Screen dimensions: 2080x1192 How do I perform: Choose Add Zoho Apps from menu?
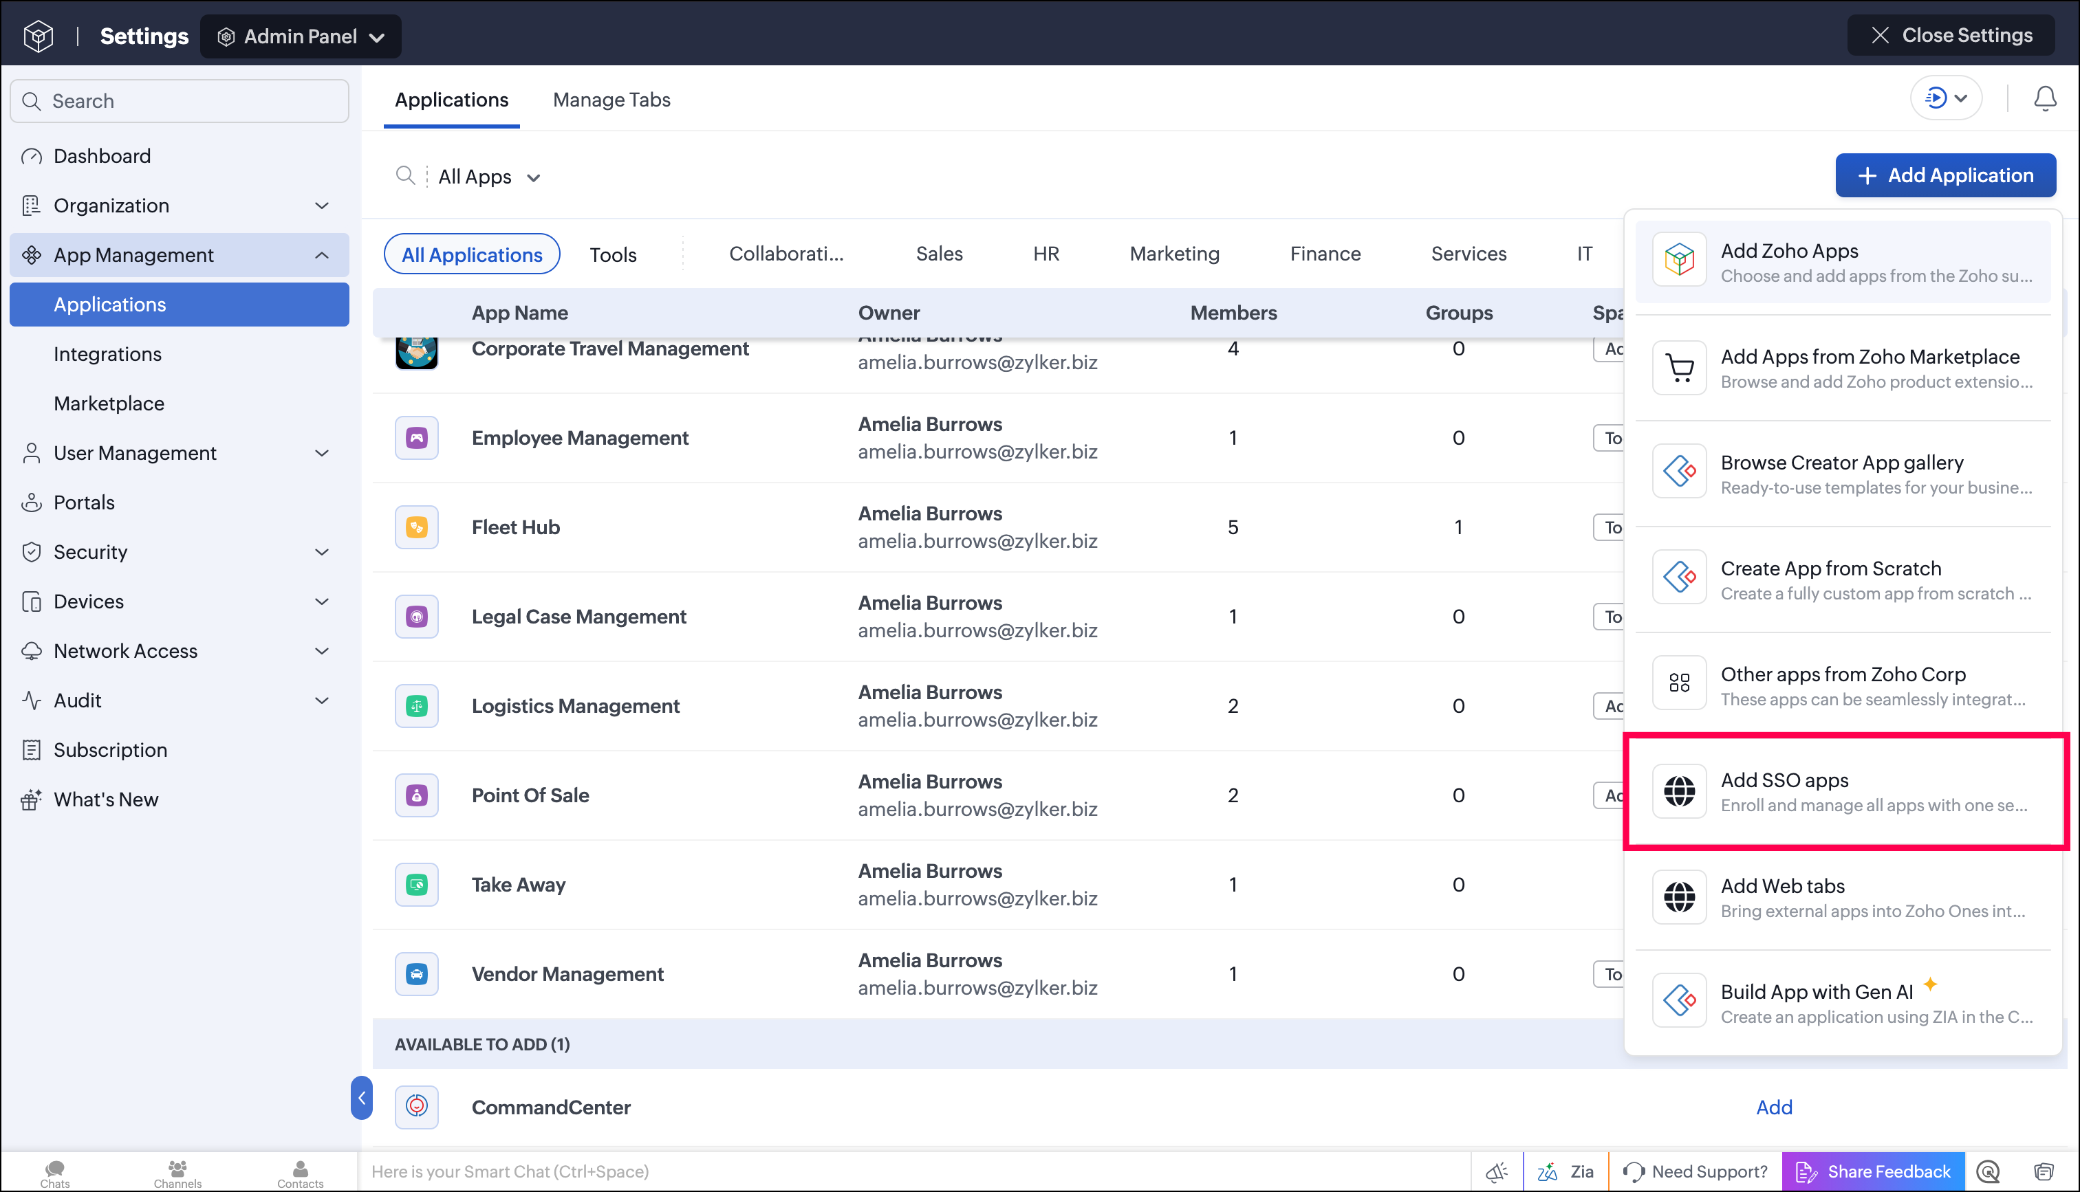[x=1843, y=262]
